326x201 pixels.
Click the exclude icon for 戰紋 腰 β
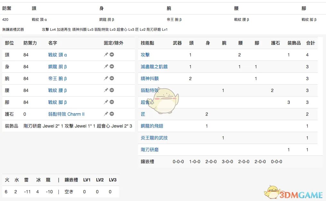point(111,90)
